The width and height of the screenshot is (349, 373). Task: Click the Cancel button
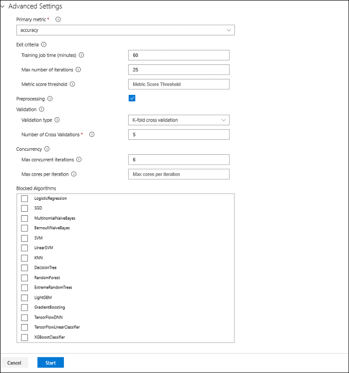click(14, 363)
